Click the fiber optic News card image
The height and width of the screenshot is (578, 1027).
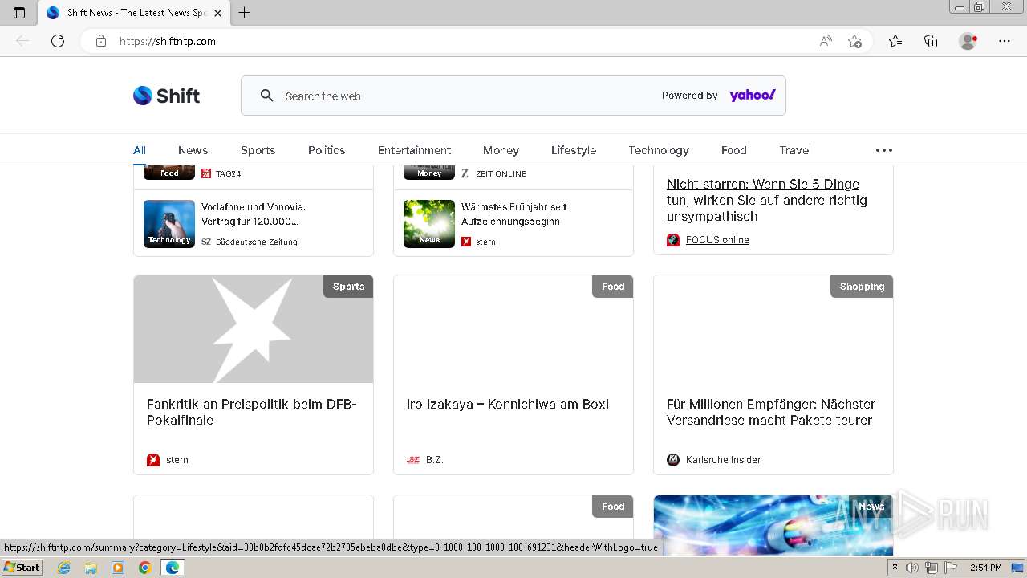[773, 525]
